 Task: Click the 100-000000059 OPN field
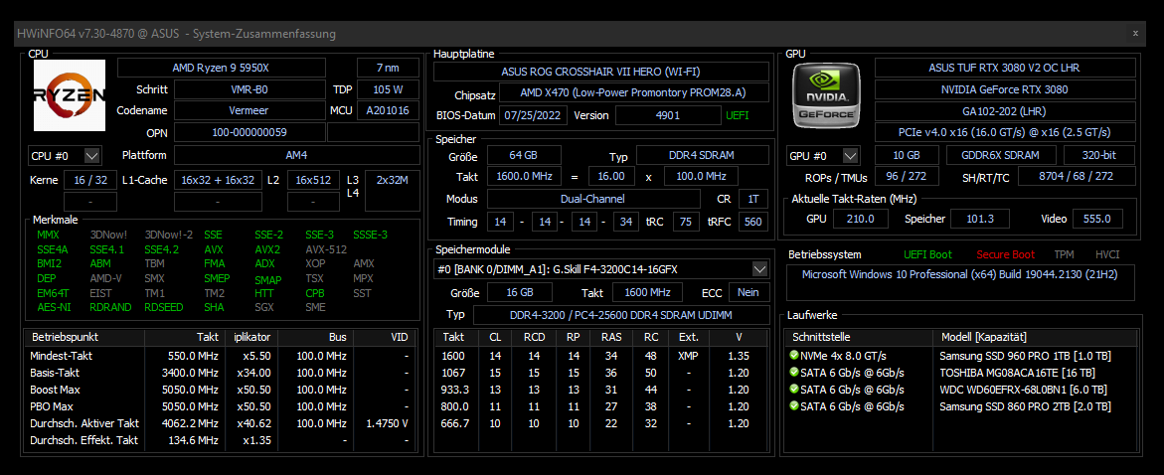pos(249,133)
